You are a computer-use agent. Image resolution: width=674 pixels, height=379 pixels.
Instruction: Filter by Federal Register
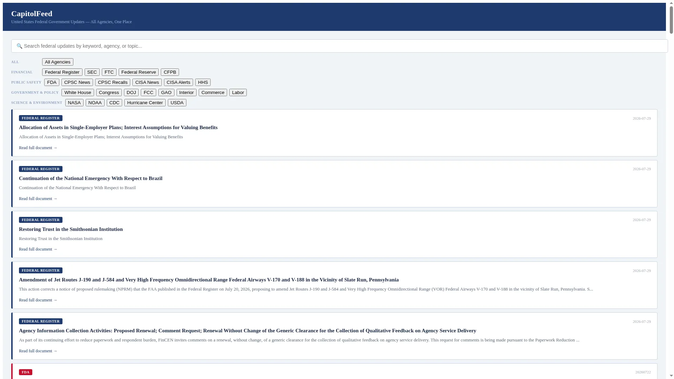click(62, 72)
